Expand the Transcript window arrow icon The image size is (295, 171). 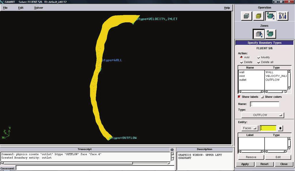click(172, 150)
